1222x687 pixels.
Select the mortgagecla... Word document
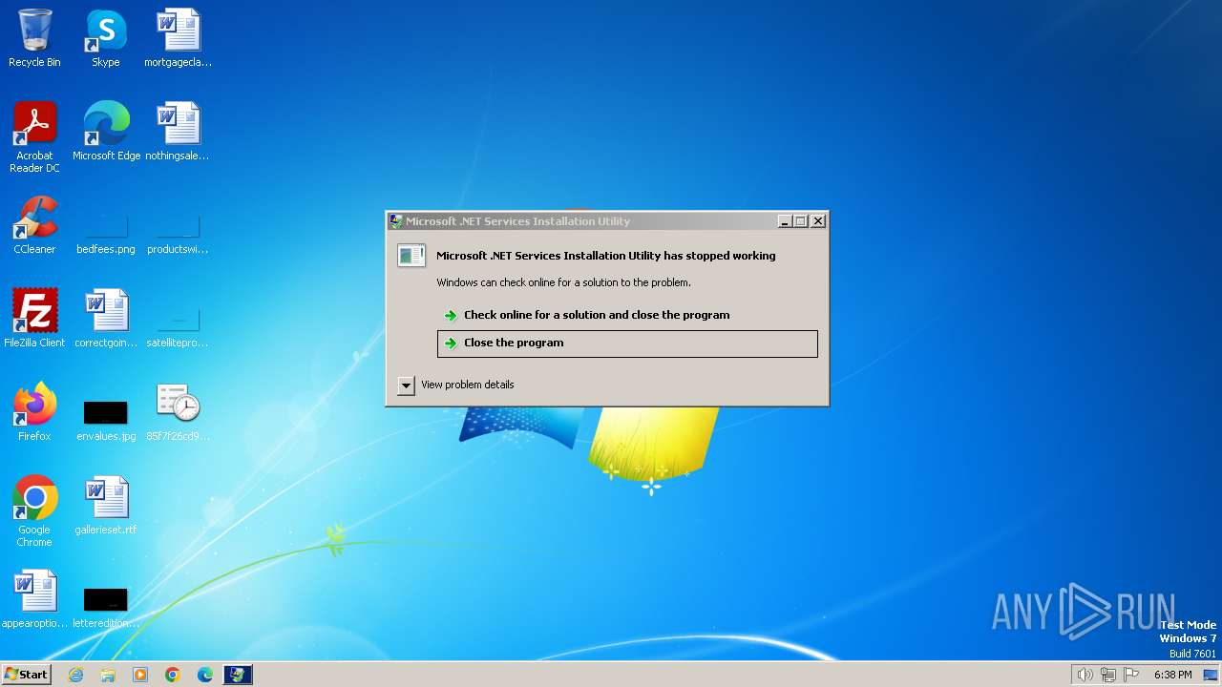tap(178, 39)
